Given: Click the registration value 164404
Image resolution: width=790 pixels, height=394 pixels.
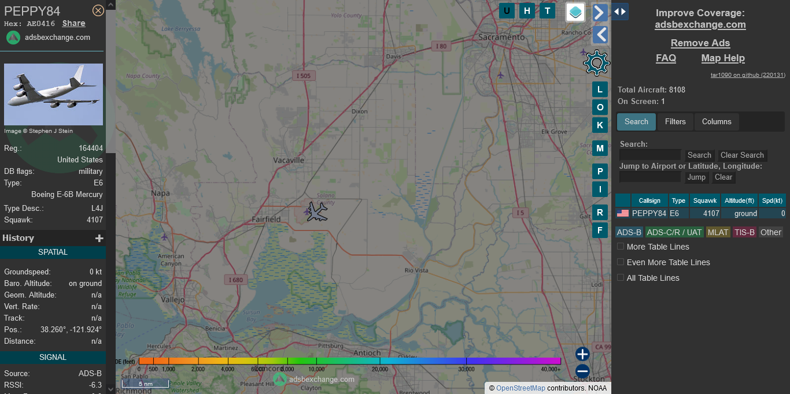Looking at the screenshot, I should coord(91,148).
